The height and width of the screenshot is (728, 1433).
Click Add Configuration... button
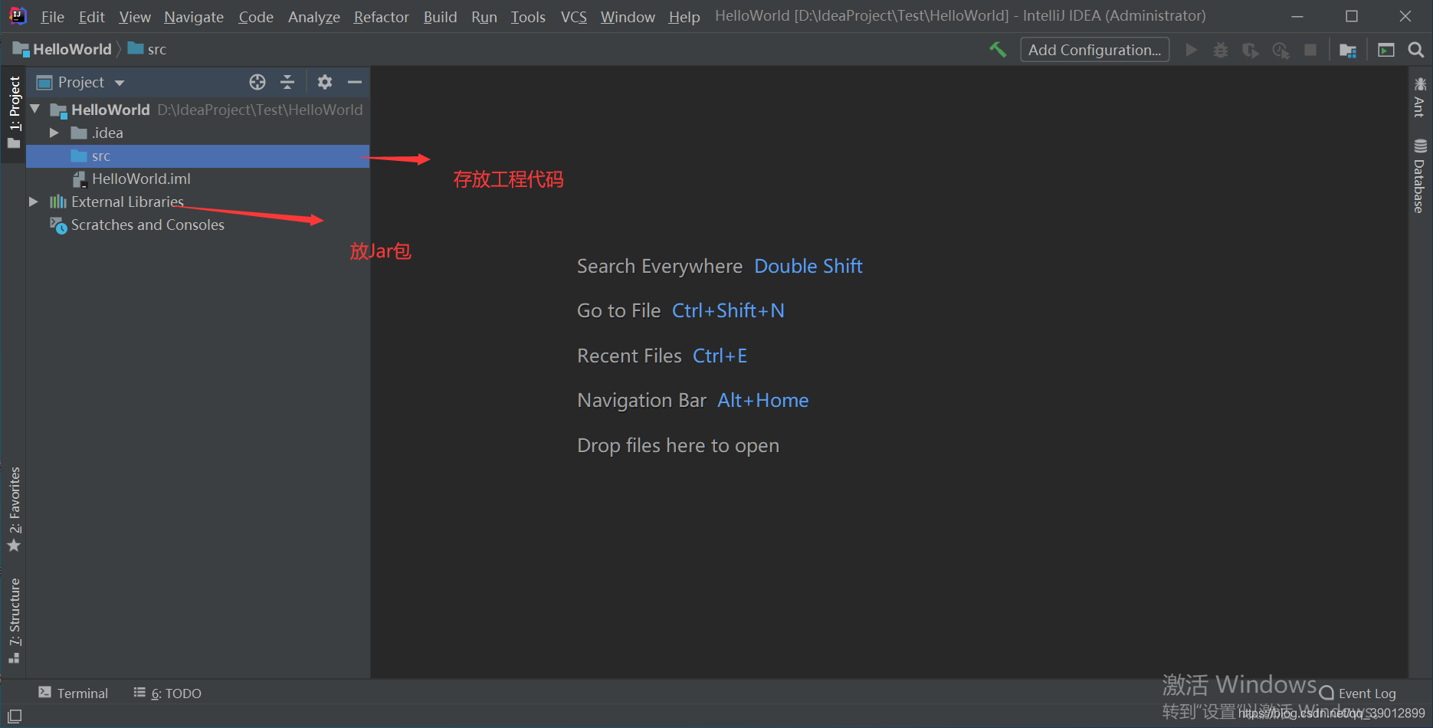click(x=1094, y=50)
